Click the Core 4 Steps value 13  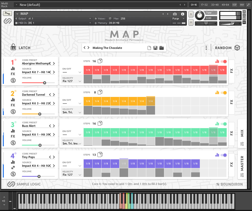point(94,155)
